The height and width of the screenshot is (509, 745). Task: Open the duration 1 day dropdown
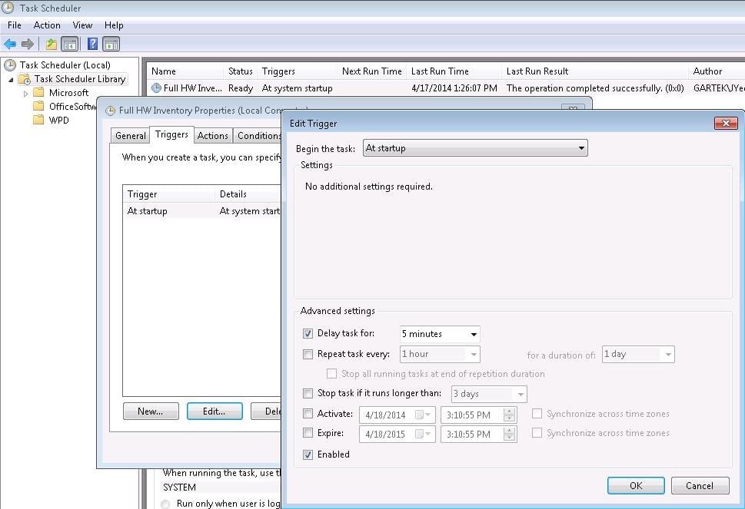(x=638, y=354)
